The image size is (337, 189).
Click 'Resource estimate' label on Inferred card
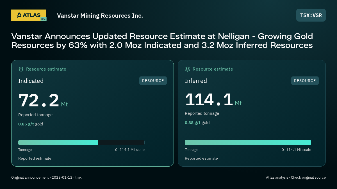click(213, 69)
